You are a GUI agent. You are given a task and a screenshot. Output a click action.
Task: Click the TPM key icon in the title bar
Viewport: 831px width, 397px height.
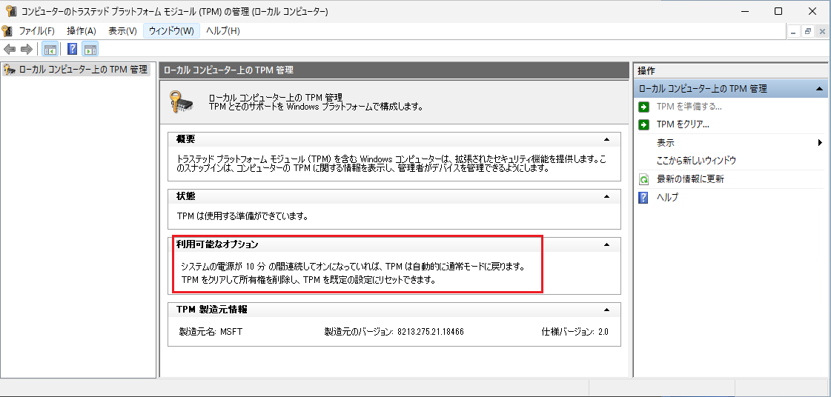11,11
